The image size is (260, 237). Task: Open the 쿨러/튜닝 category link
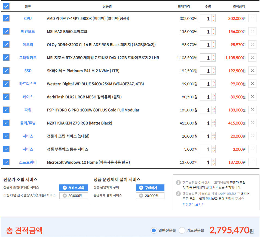pyautogui.click(x=28, y=123)
